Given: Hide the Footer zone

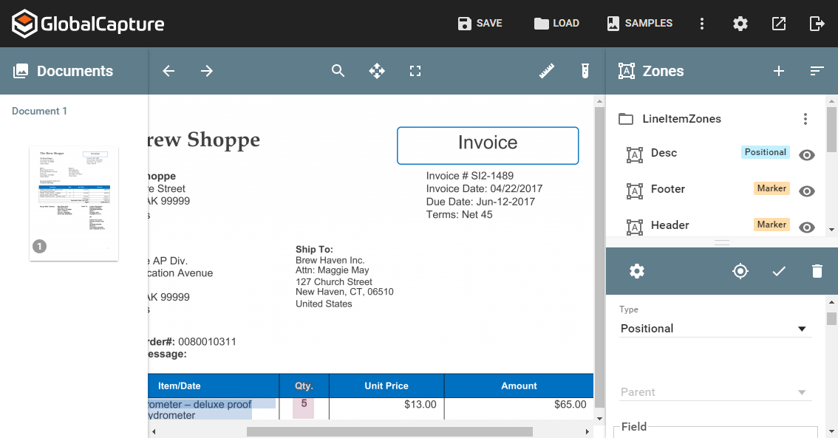Looking at the screenshot, I should pyautogui.click(x=806, y=191).
